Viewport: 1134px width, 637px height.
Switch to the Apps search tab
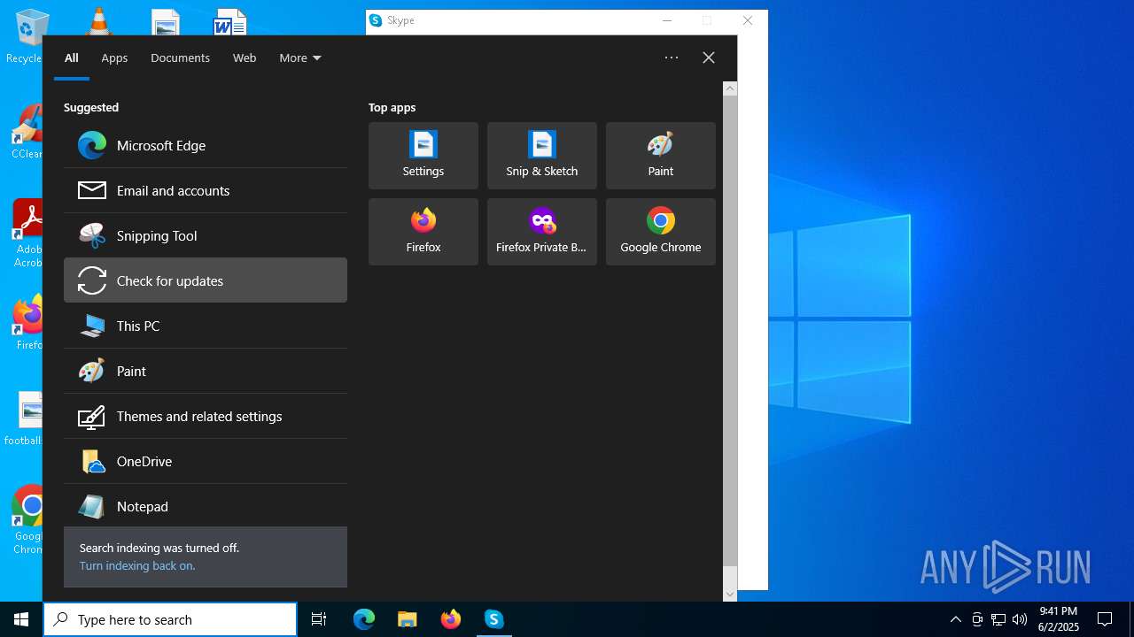pos(114,58)
